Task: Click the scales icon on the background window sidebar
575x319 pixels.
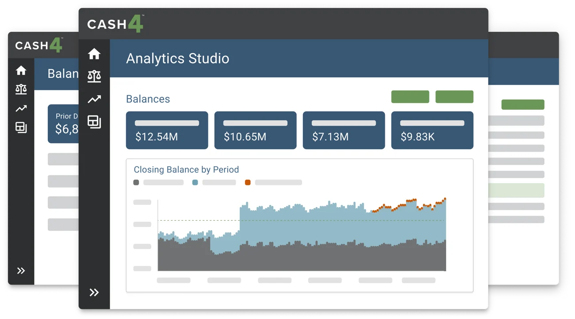Action: [x=20, y=89]
